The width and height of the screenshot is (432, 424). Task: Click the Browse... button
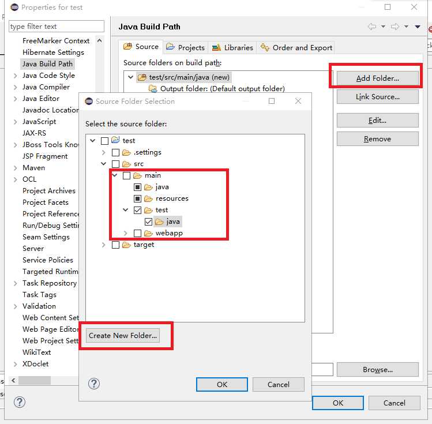coord(377,369)
